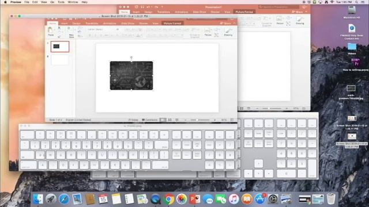This screenshot has width=369, height=207.
Task: Open Reminders from the Dock
Action: [129, 199]
